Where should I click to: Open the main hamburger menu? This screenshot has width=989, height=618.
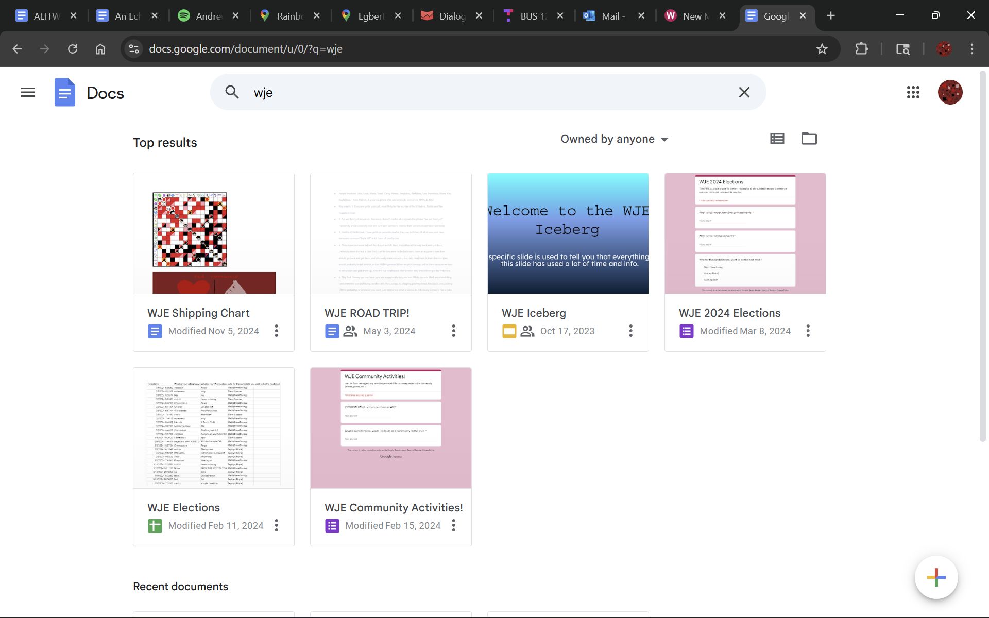click(x=28, y=92)
